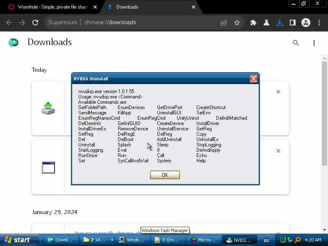Screen dimensions: 328x246
Task: Close the NVIDIA Uninstall dialog
Action: [253, 79]
